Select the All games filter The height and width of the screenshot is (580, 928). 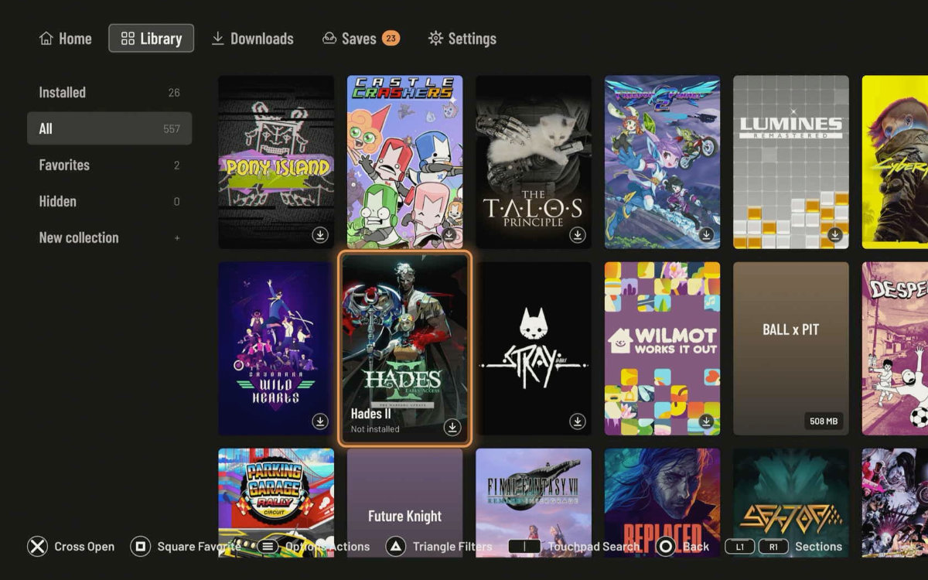pyautogui.click(x=109, y=128)
